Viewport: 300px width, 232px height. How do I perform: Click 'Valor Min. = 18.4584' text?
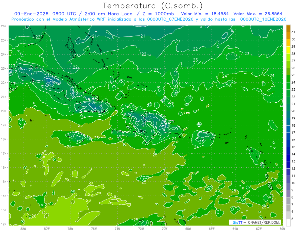pos(205,14)
